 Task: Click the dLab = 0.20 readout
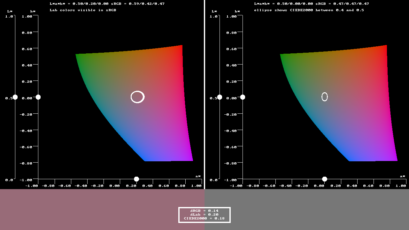[204, 215]
